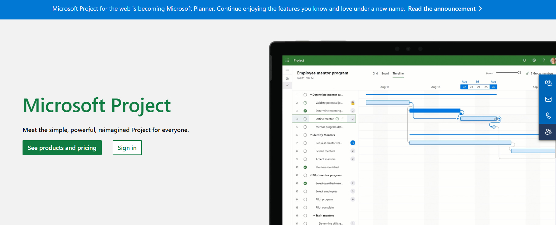
Task: Open the settings gear in Project header
Action: coord(534,61)
